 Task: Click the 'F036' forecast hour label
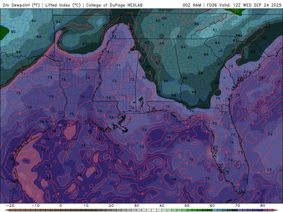coord(212,5)
